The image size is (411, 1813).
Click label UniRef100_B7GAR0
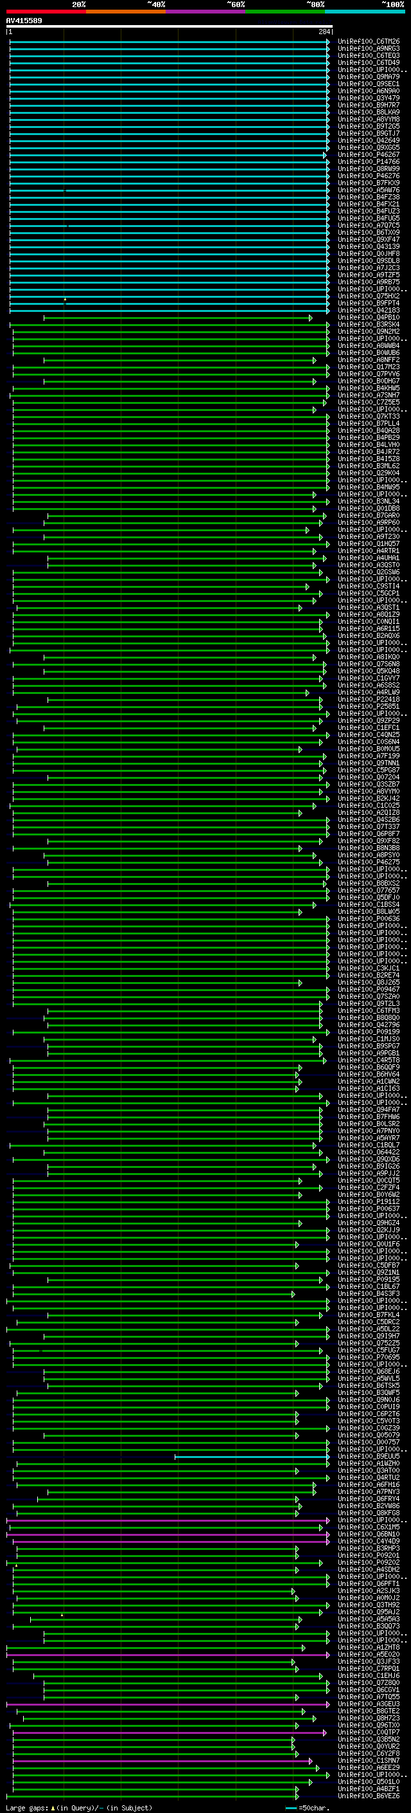369,515
